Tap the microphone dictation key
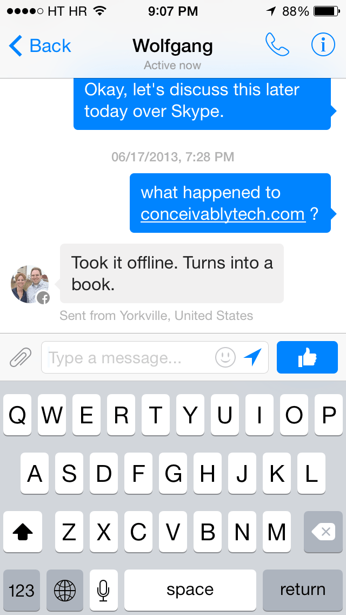 (103, 590)
